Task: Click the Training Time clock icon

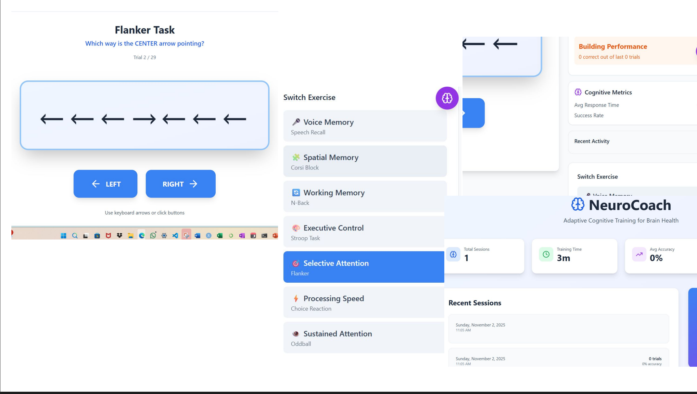Action: coord(546,254)
